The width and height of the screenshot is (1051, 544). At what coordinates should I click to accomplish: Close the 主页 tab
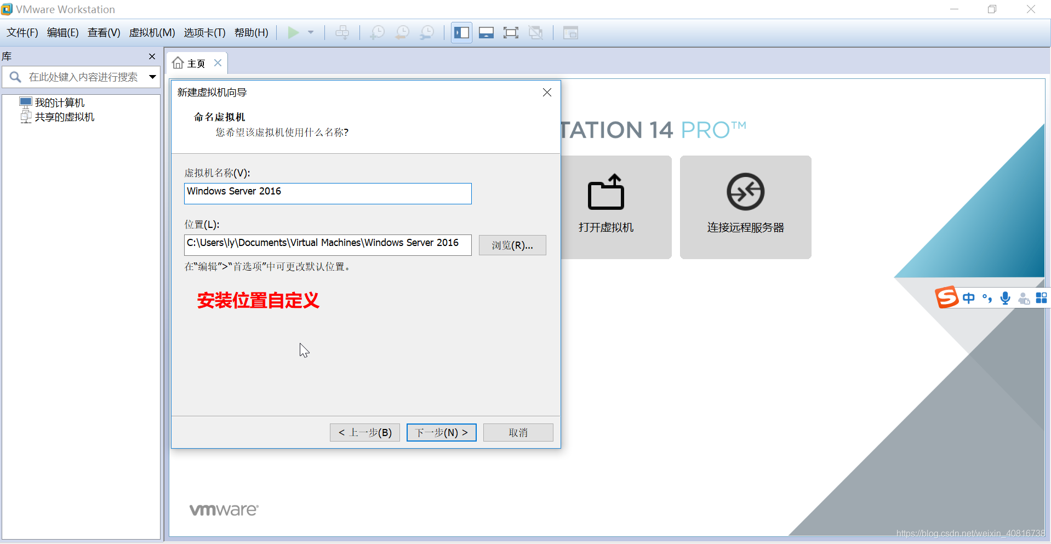coord(218,63)
